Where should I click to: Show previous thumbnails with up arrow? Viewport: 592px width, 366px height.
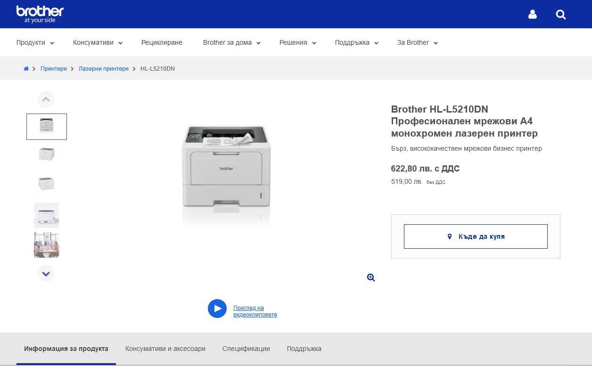tap(46, 99)
